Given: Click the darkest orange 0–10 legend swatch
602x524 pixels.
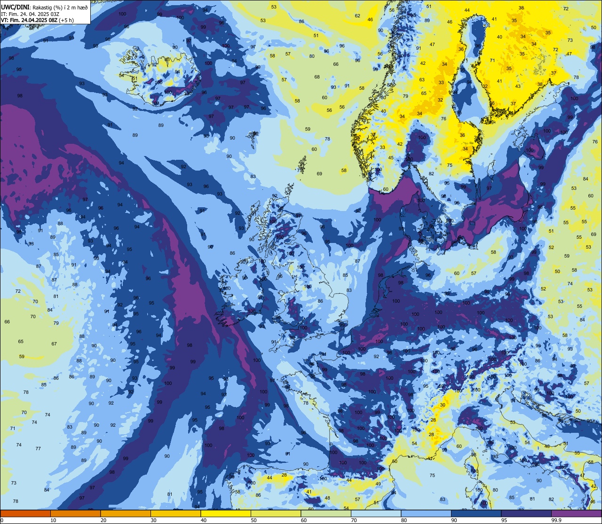Looking at the screenshot, I should pos(25,514).
